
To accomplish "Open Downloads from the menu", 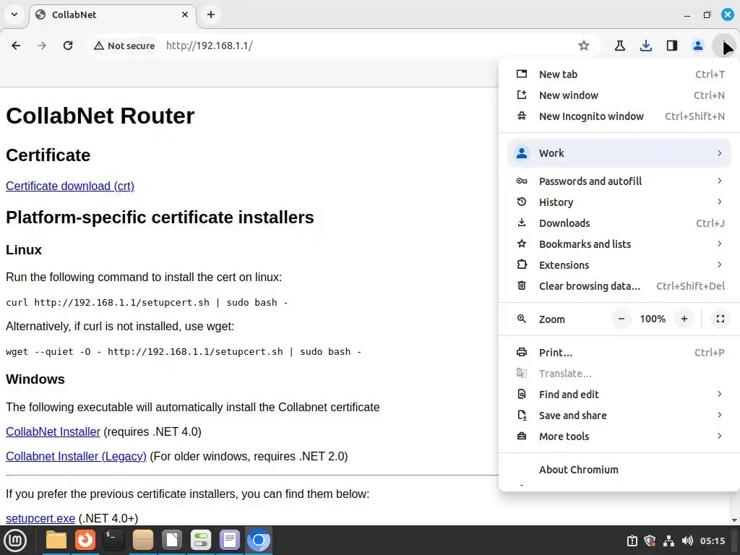I will (x=619, y=223).
